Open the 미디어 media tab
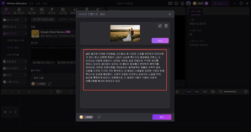The image size is (251, 132). tap(6, 11)
